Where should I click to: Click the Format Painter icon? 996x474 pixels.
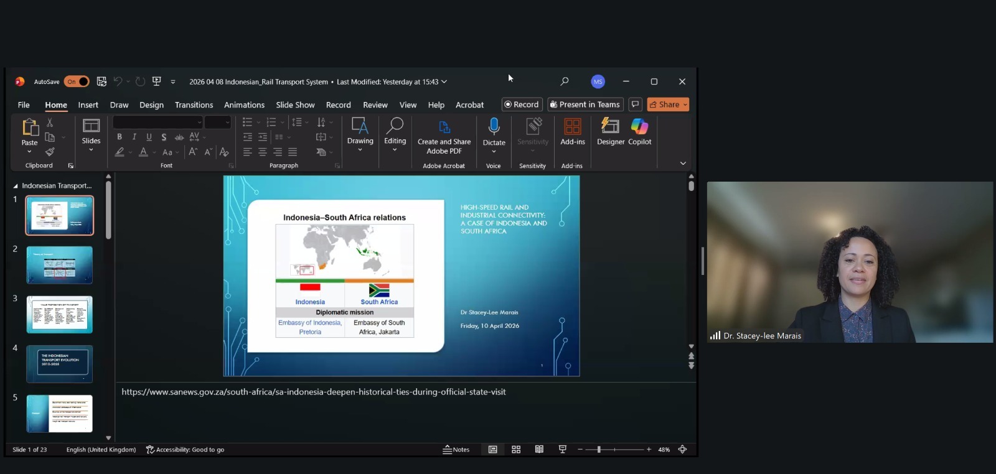50,152
